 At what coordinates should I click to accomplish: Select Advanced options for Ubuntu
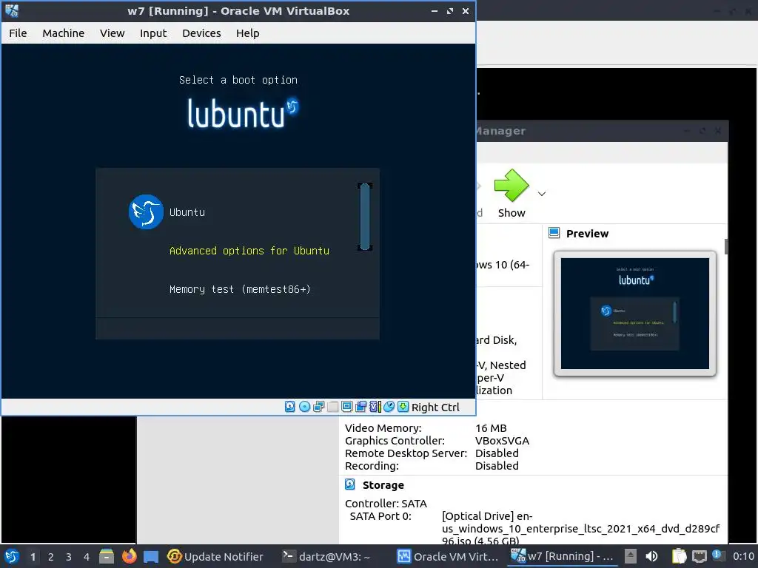(249, 251)
